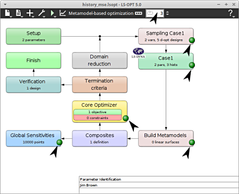Click the Parameter Identification text field
The image size is (239, 194).
coord(159,179)
